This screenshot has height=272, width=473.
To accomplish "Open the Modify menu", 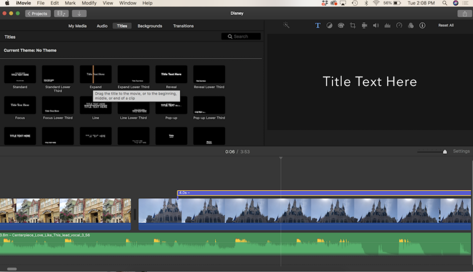I will [88, 3].
